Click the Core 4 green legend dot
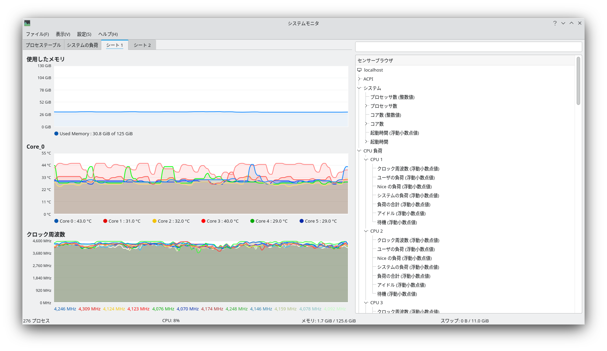Screen dimensions: 607x351 (252, 221)
